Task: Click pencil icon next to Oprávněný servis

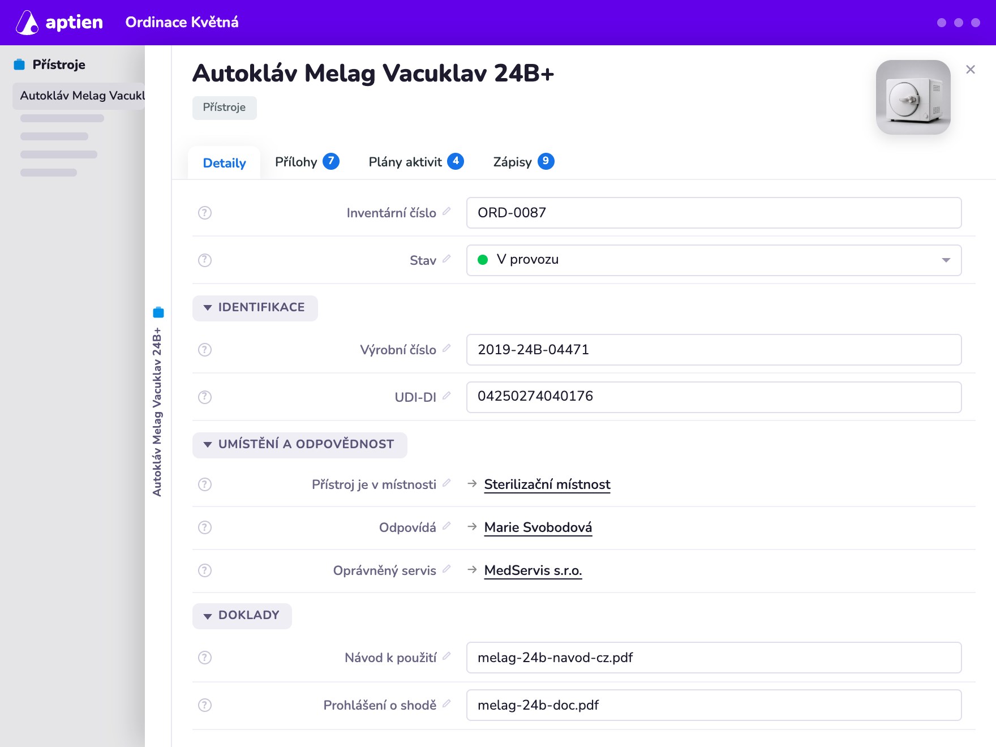Action: point(447,569)
